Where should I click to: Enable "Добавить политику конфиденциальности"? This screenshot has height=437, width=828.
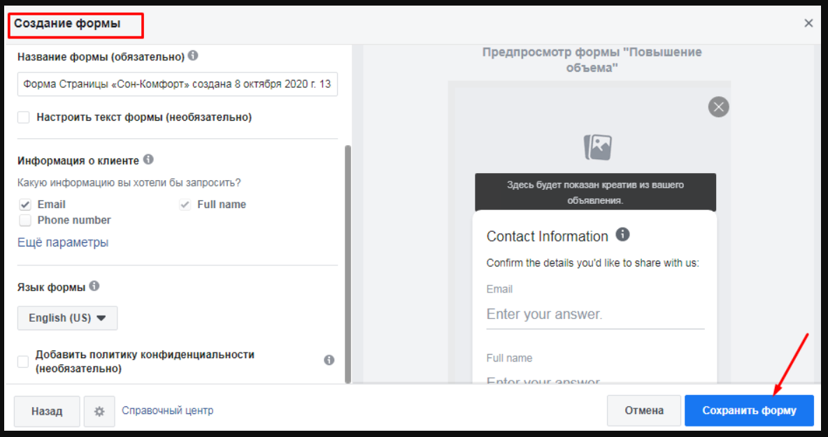(x=22, y=360)
